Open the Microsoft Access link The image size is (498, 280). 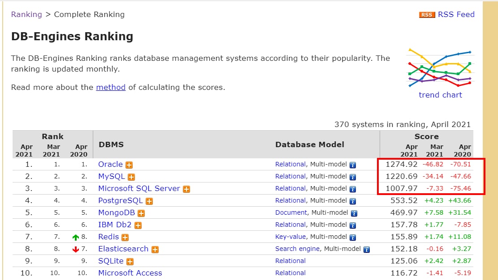coord(130,273)
